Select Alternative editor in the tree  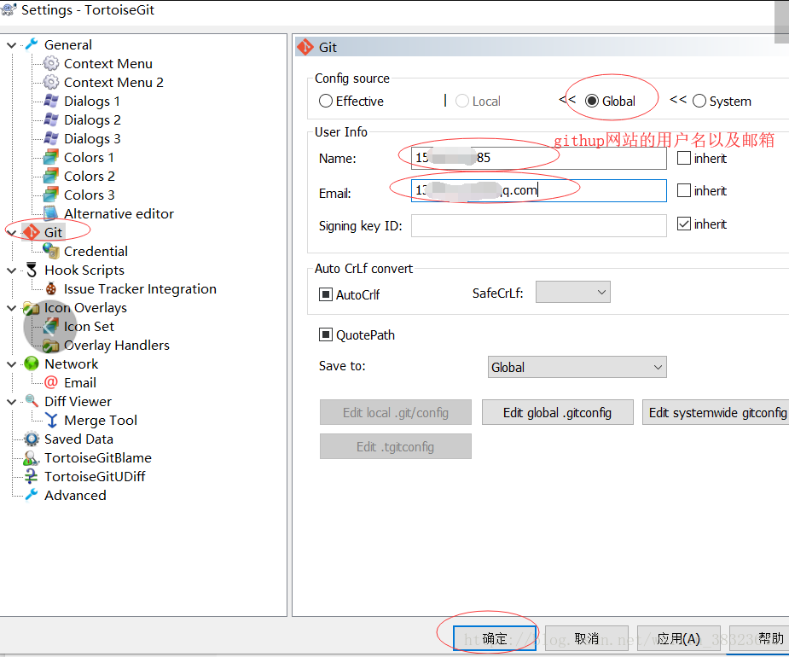[119, 213]
